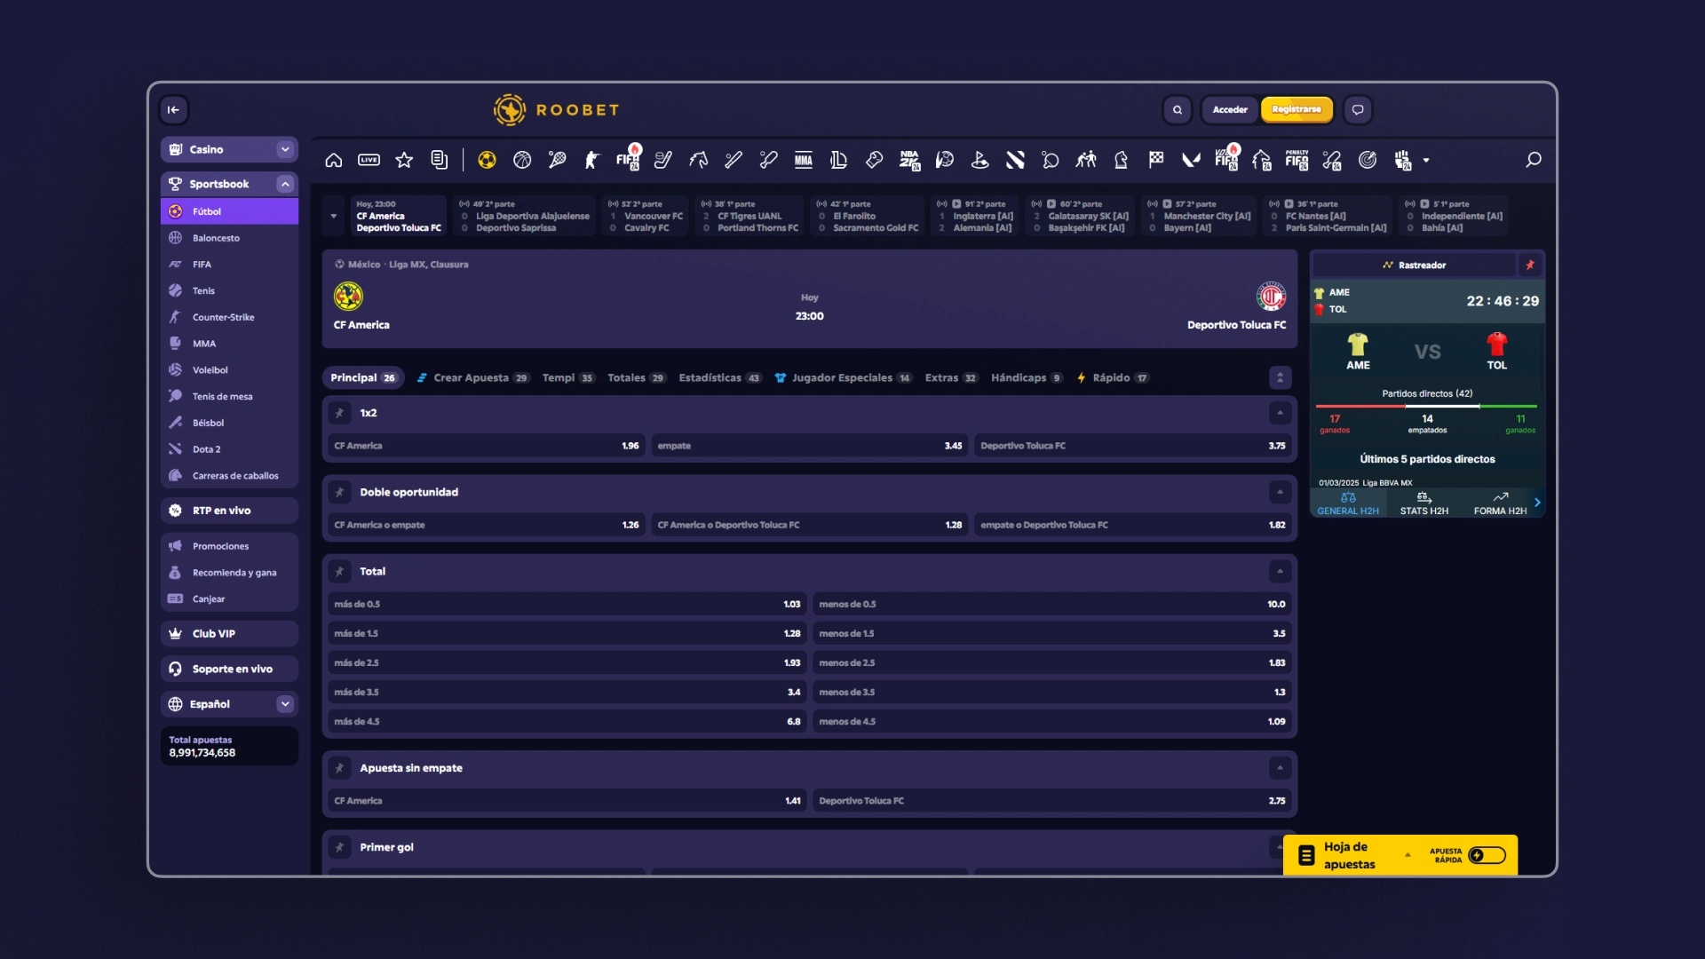Pin the 1x2 market
The height and width of the screenshot is (959, 1705).
339,413
